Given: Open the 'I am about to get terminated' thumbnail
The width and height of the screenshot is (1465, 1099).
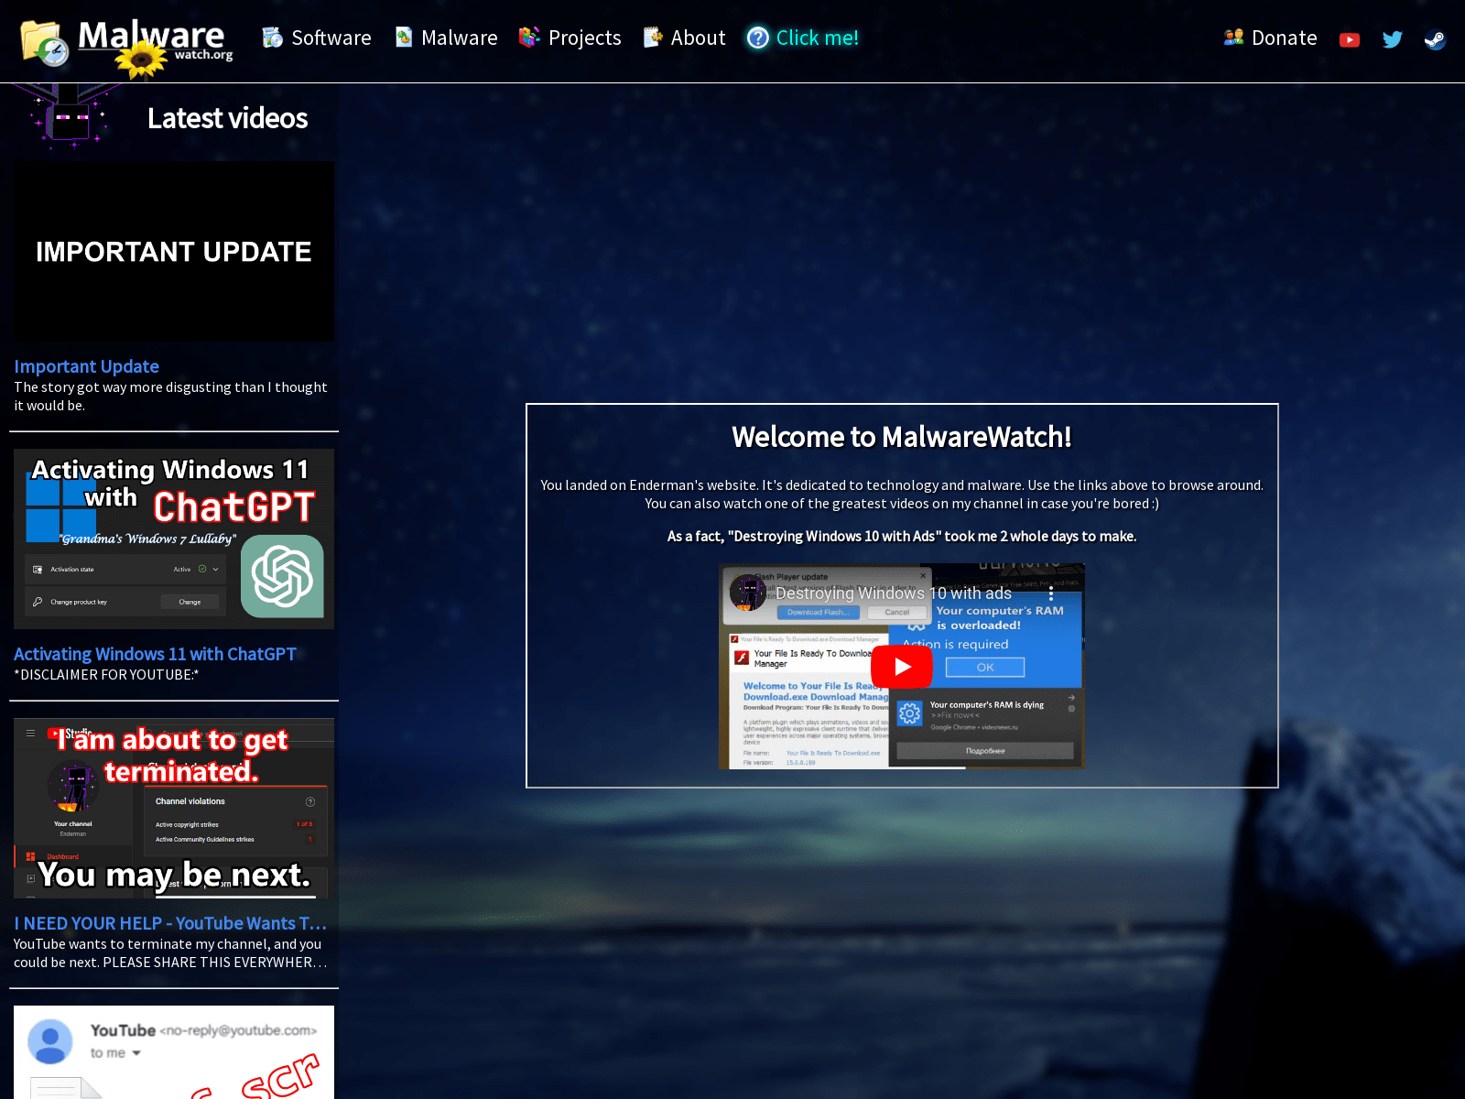Looking at the screenshot, I should [174, 808].
